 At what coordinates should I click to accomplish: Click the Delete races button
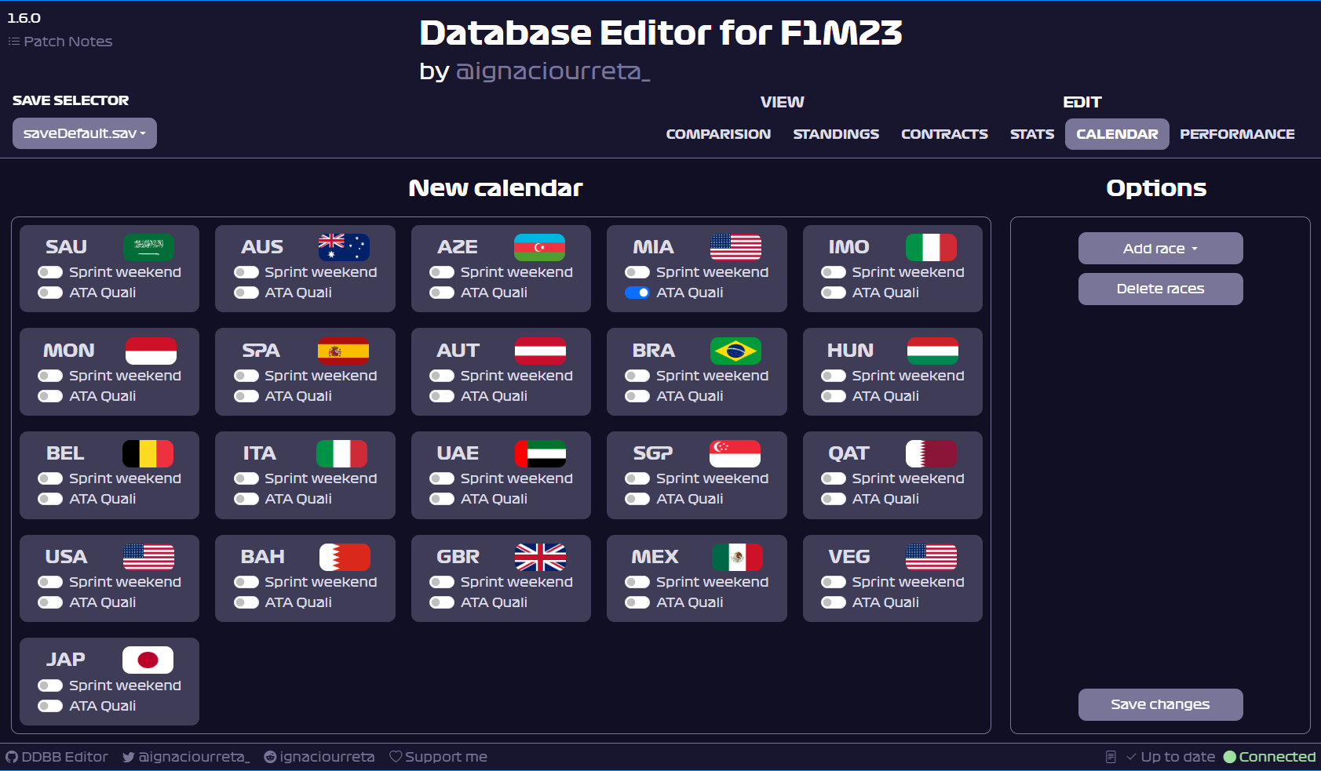[x=1160, y=289]
